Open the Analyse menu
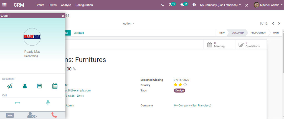Image resolution: width=284 pixels, height=121 pixels. point(66,5)
